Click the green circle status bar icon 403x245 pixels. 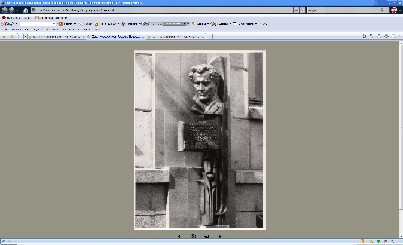(378, 241)
